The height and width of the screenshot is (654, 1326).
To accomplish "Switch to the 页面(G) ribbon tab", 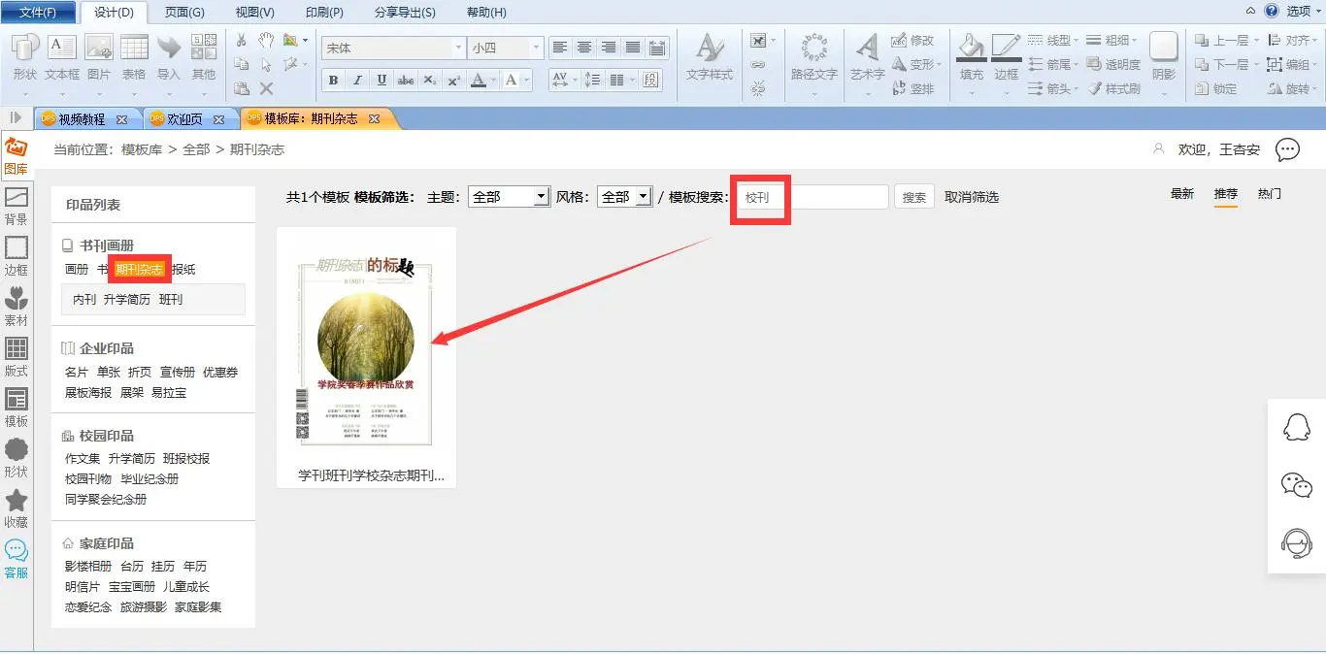I will click(x=183, y=13).
